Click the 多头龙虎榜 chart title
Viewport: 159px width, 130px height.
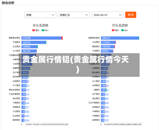point(40,25)
